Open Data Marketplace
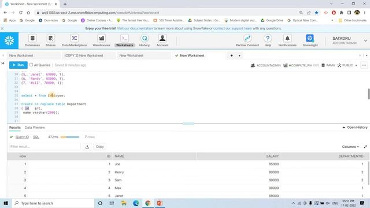This screenshot has width=370, height=208. click(75, 40)
